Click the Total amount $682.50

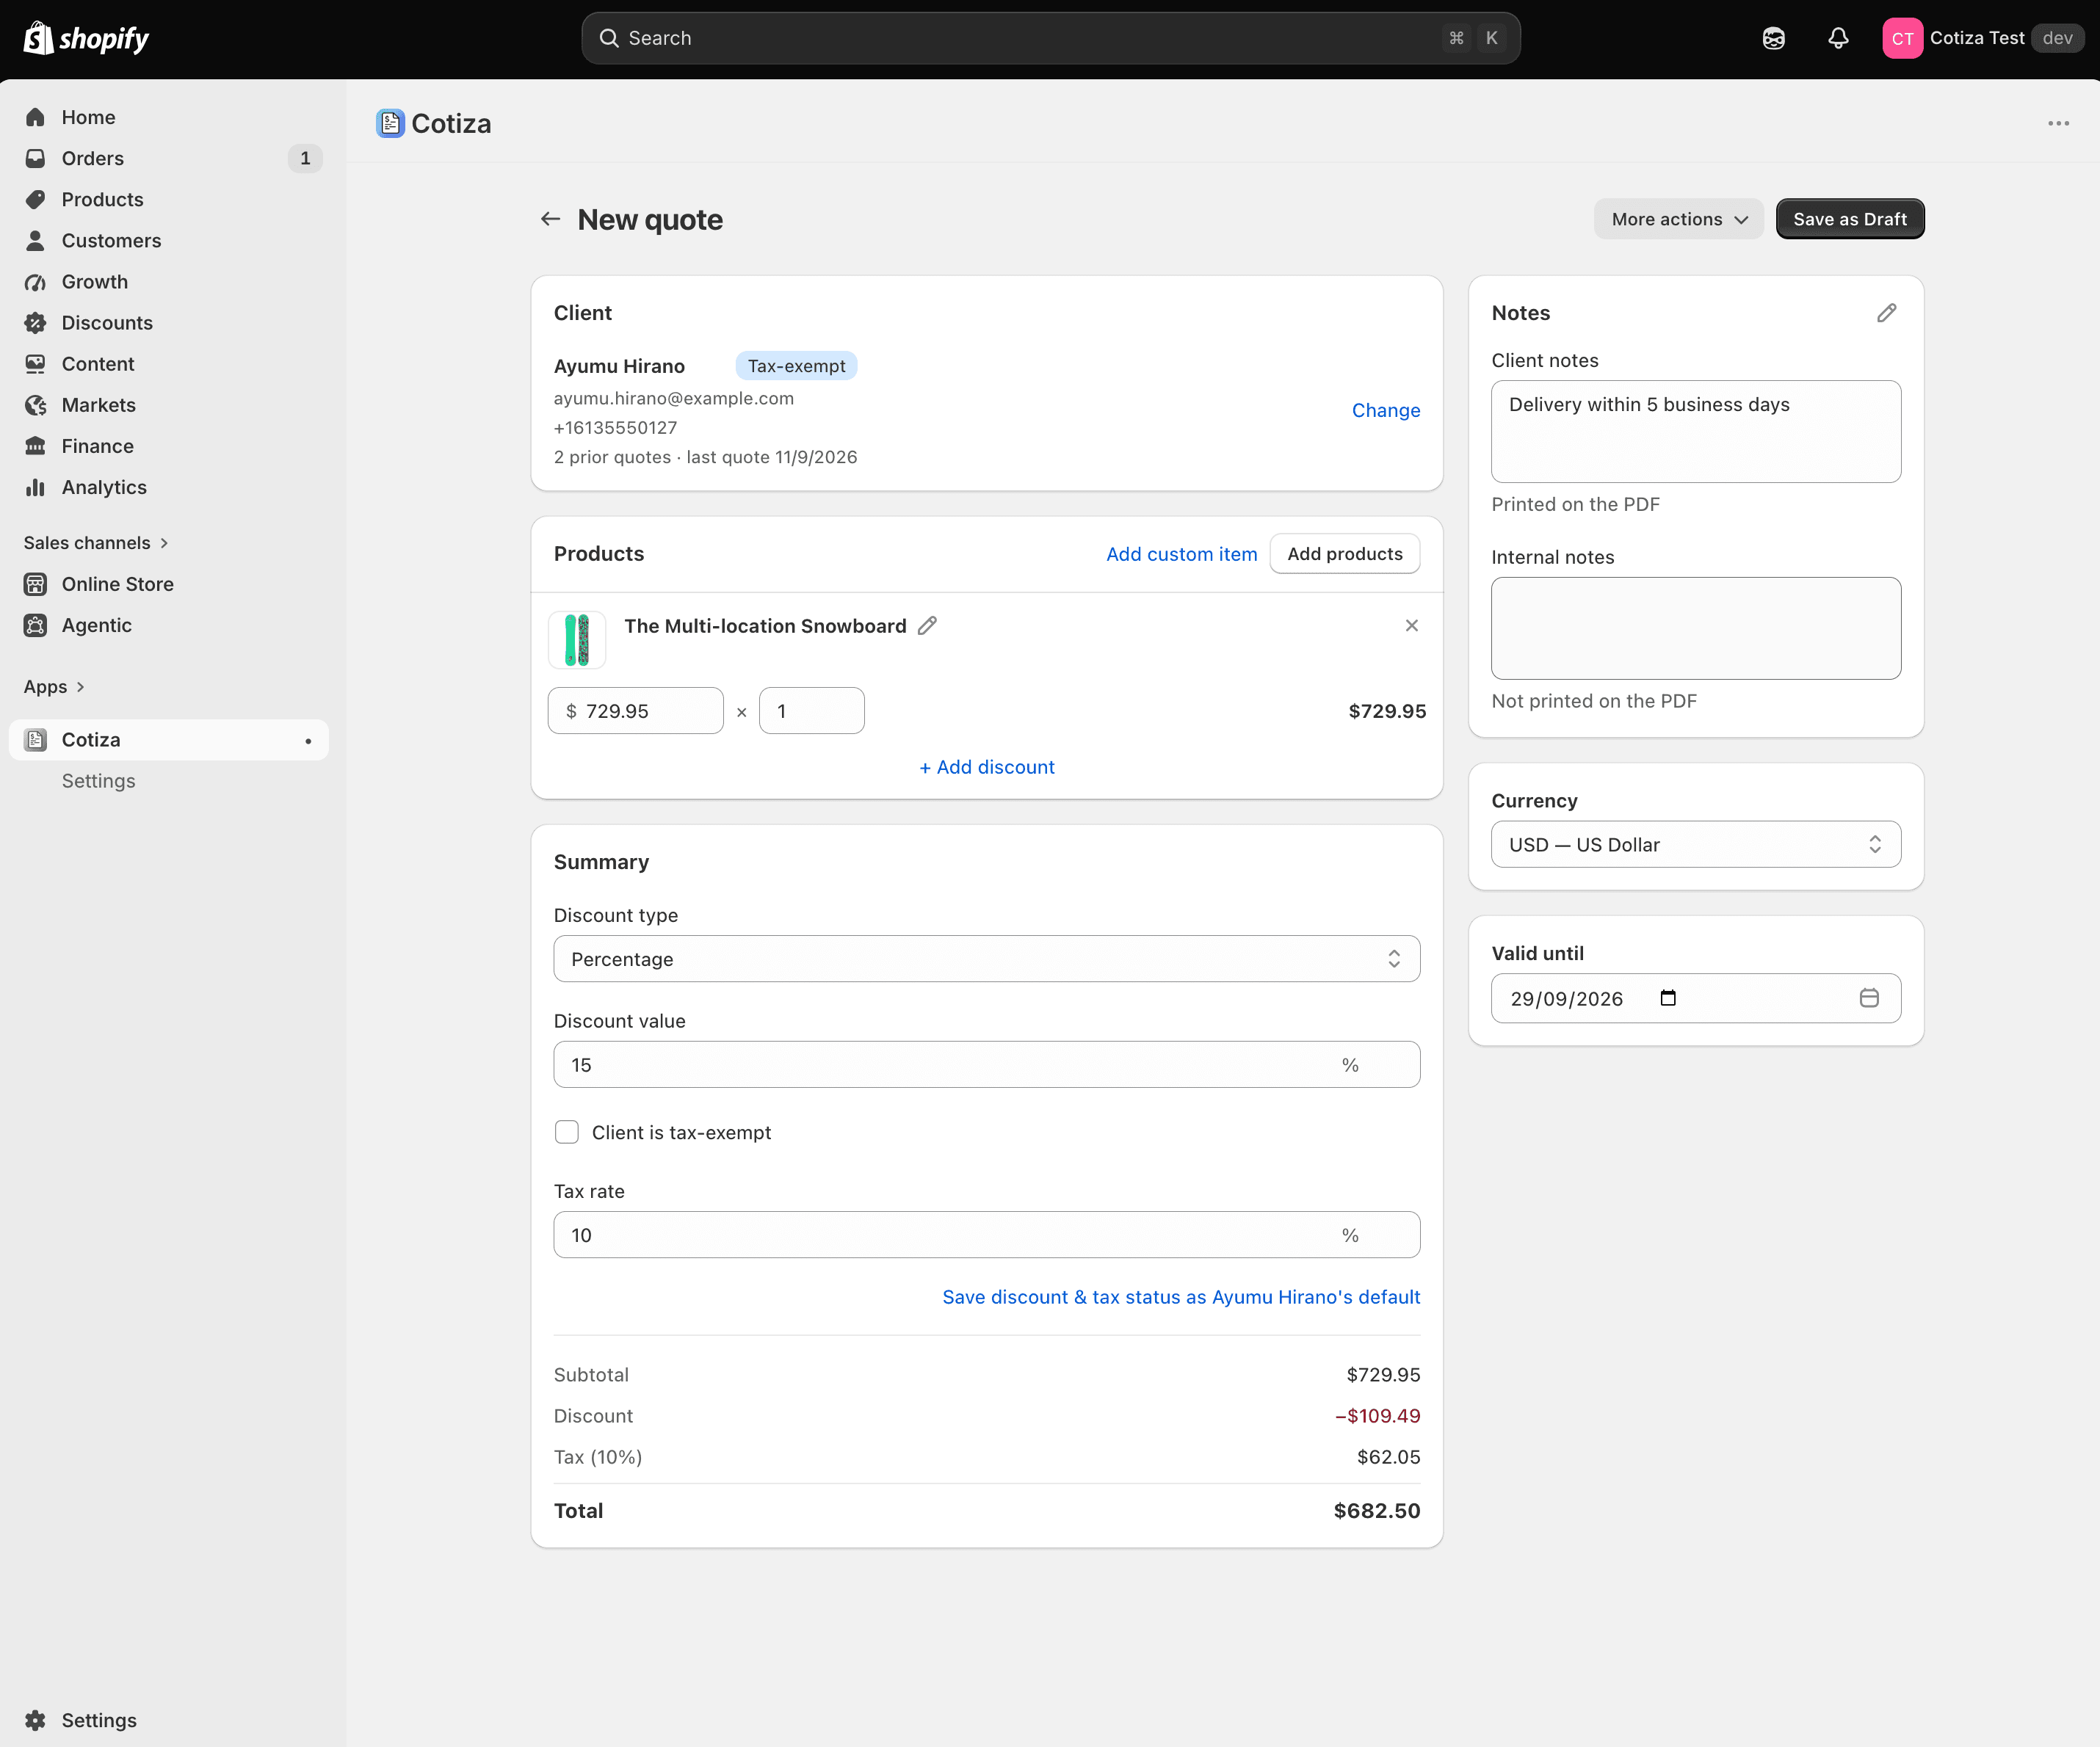[1377, 1510]
